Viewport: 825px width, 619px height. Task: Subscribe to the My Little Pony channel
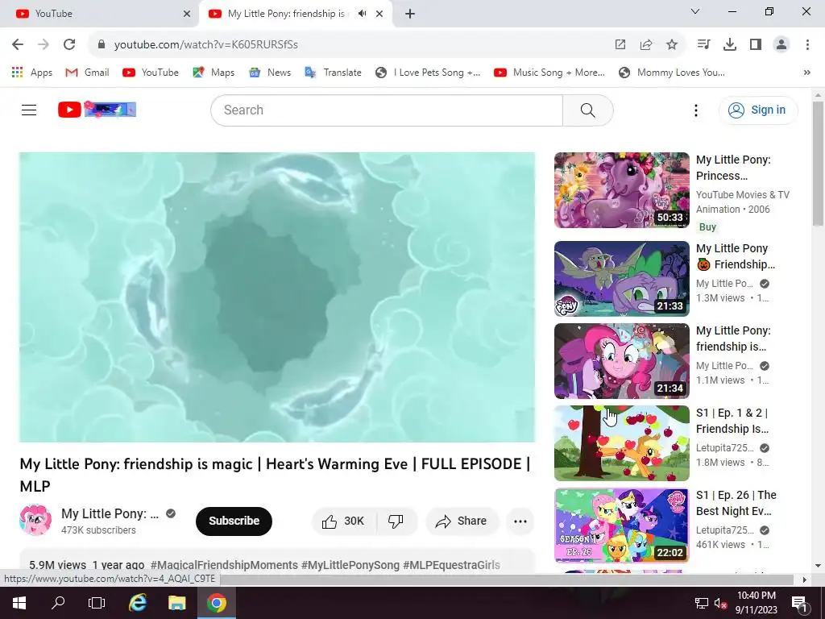[234, 521]
